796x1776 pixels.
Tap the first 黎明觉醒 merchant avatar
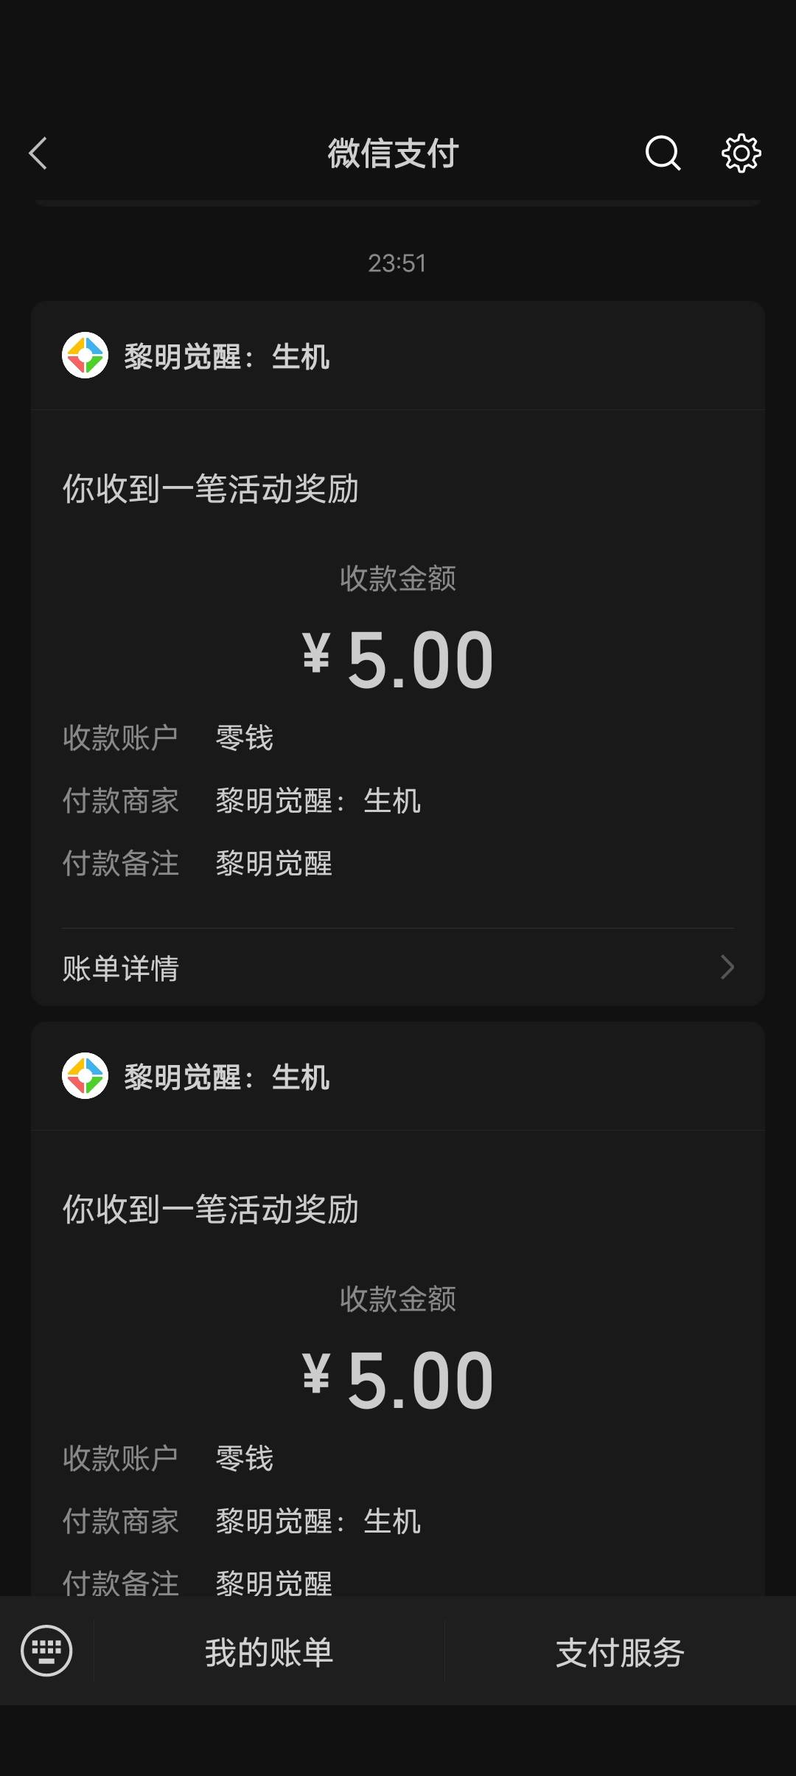85,355
